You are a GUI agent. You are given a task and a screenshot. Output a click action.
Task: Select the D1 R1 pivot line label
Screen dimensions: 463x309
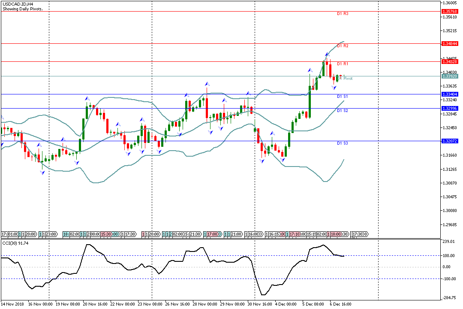pyautogui.click(x=342, y=64)
